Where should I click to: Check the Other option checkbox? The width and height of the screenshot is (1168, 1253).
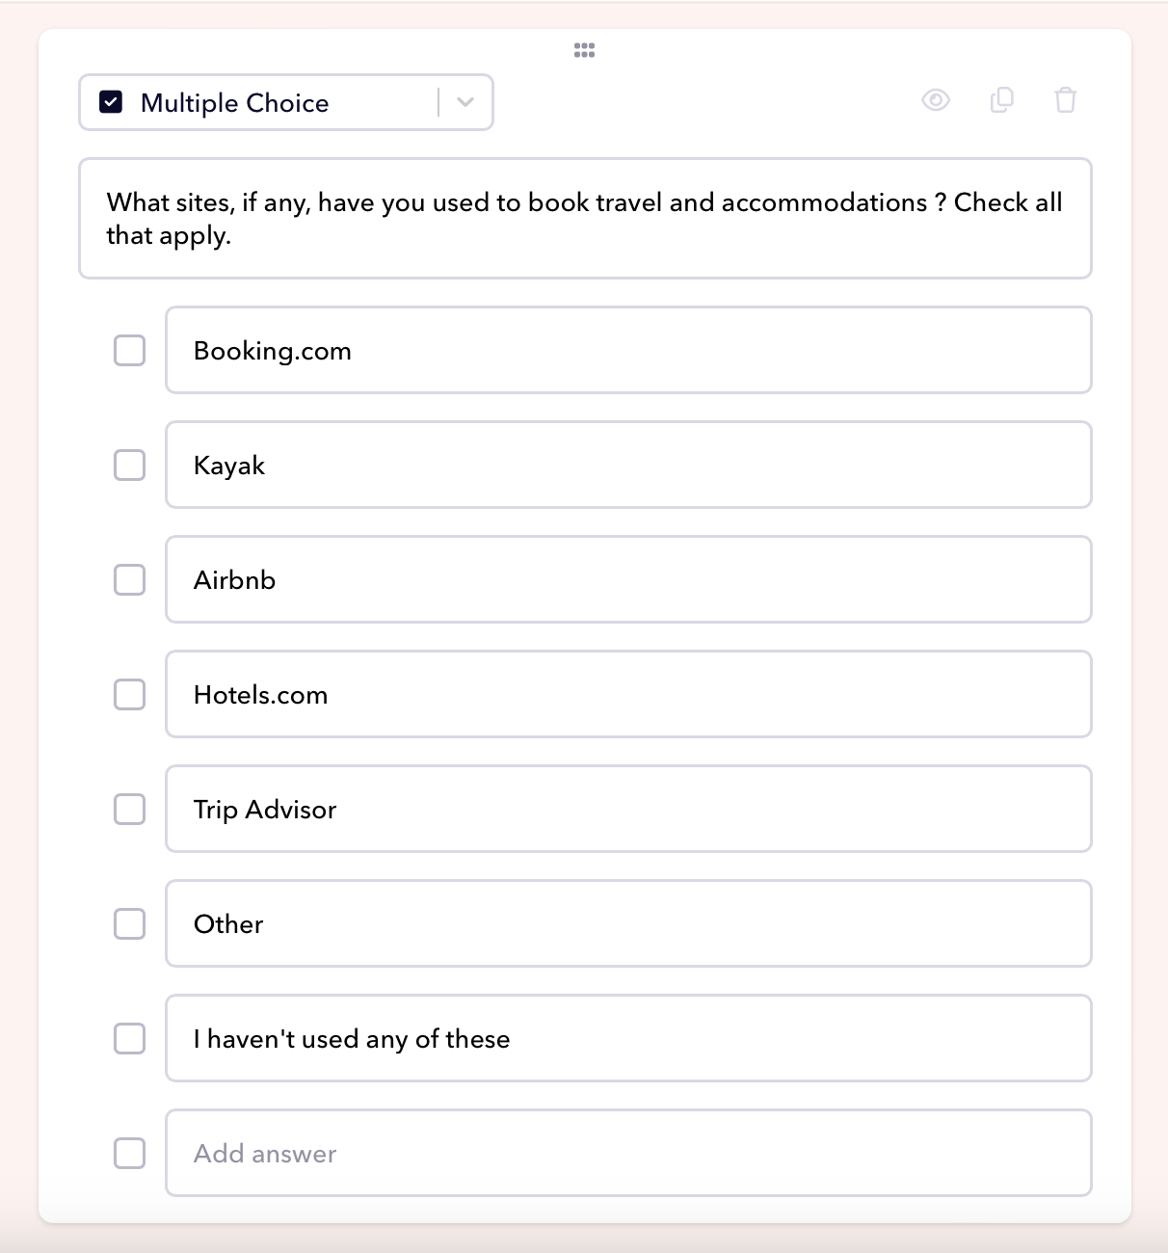click(130, 924)
